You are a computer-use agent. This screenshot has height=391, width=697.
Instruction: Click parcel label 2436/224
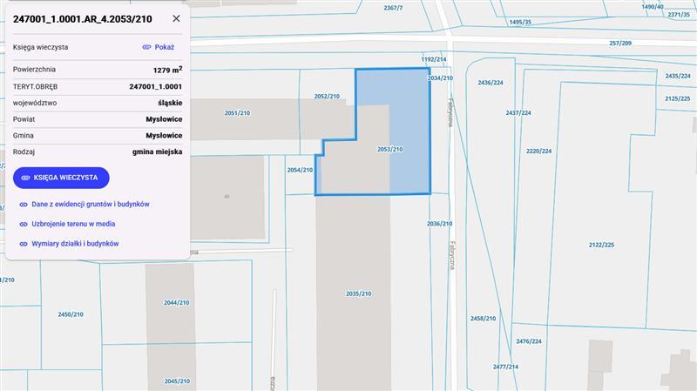pyautogui.click(x=491, y=83)
